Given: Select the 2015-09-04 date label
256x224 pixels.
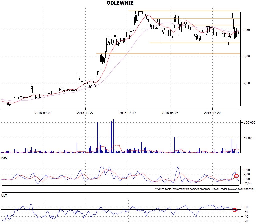Looking at the screenshot, I should coord(43,113).
